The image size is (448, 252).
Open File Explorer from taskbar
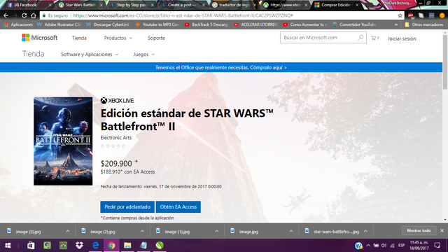coord(127,246)
